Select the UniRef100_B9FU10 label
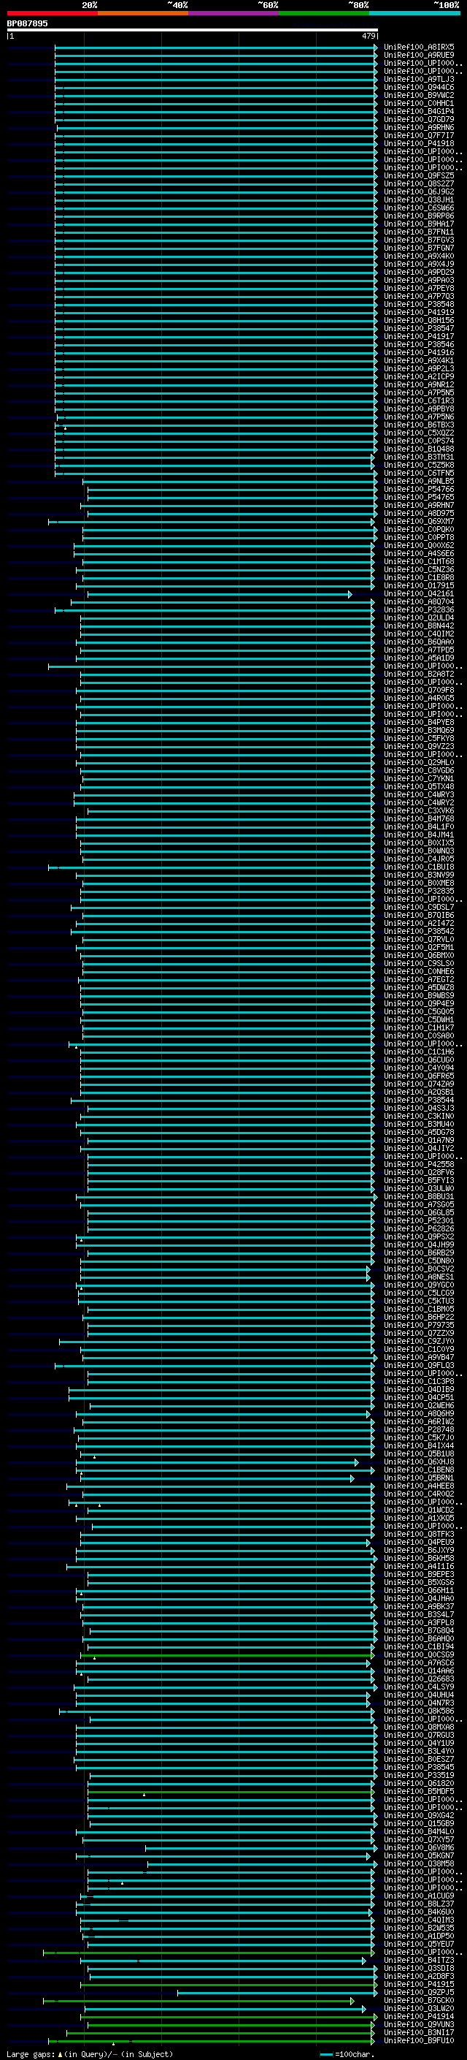Viewport: 467px width, 2060px height. (418, 2040)
